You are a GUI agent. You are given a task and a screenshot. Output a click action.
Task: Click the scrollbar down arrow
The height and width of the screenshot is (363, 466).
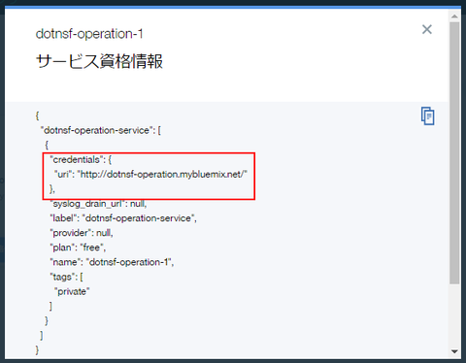coord(454,351)
